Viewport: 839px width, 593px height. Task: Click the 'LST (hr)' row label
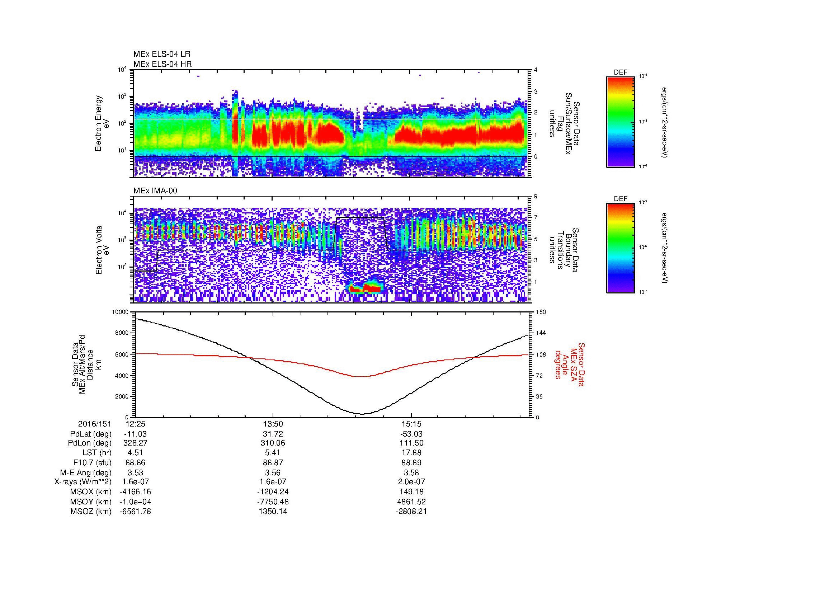[97, 453]
